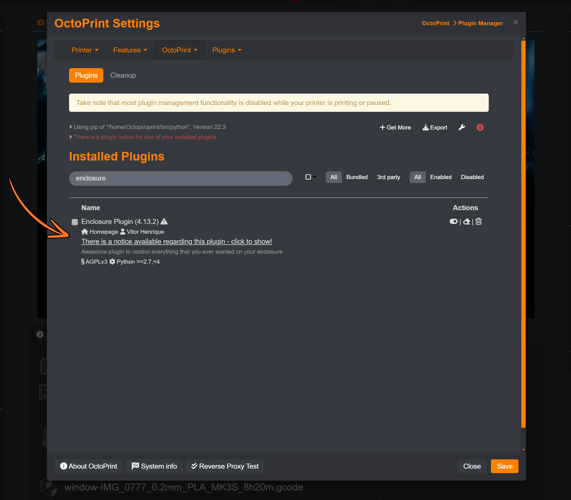Click the Name column header
Image resolution: width=571 pixels, height=500 pixels.
91,208
